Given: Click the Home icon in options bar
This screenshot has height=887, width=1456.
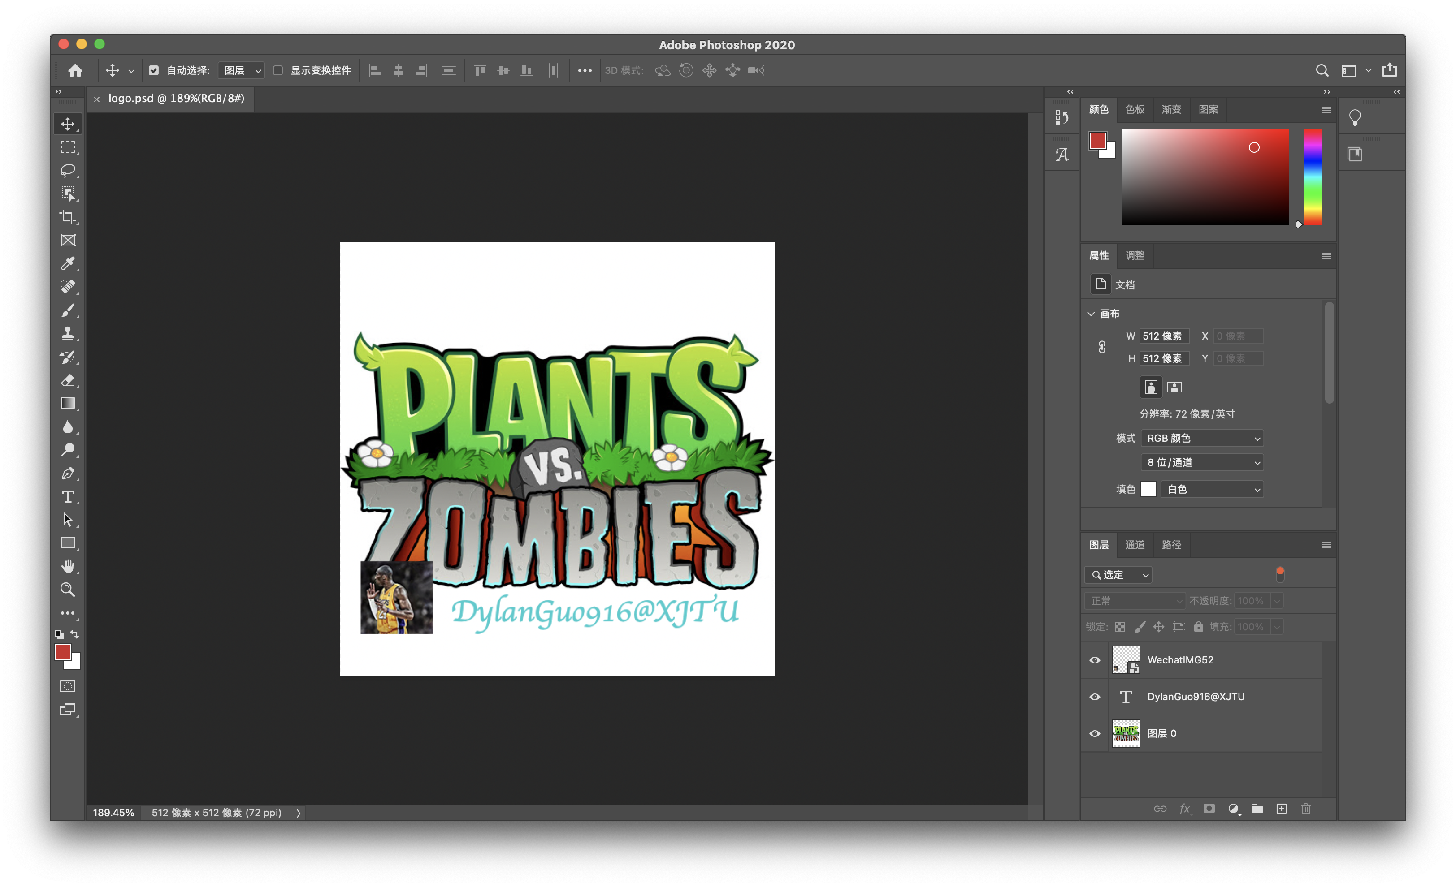Looking at the screenshot, I should coord(75,71).
